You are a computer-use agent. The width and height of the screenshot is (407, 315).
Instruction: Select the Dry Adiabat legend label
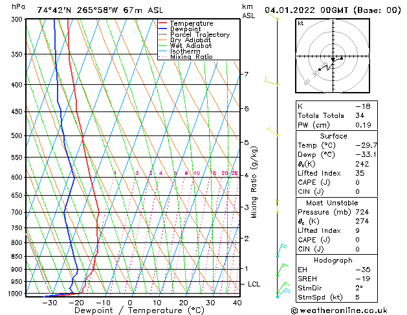tap(190, 40)
